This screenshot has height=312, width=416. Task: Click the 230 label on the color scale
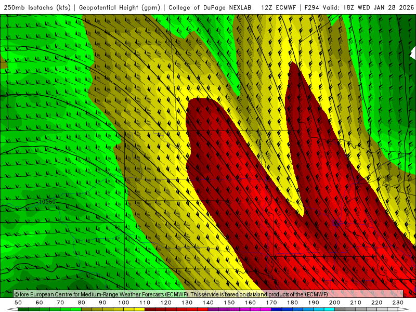(398, 303)
